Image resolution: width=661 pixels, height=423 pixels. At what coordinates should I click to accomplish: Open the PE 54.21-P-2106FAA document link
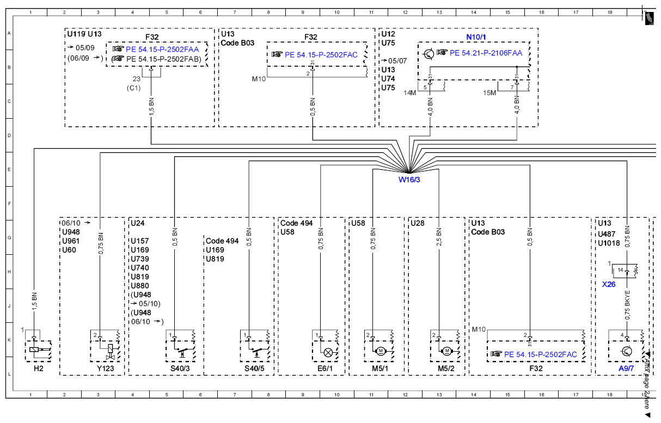point(486,53)
